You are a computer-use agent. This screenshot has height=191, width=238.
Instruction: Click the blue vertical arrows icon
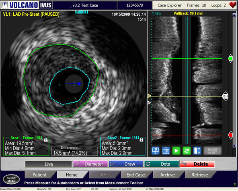[197, 151]
